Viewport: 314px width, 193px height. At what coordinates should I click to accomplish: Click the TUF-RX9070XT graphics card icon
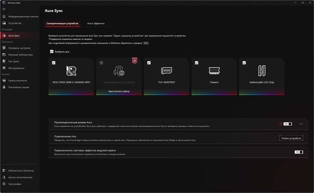point(167,71)
